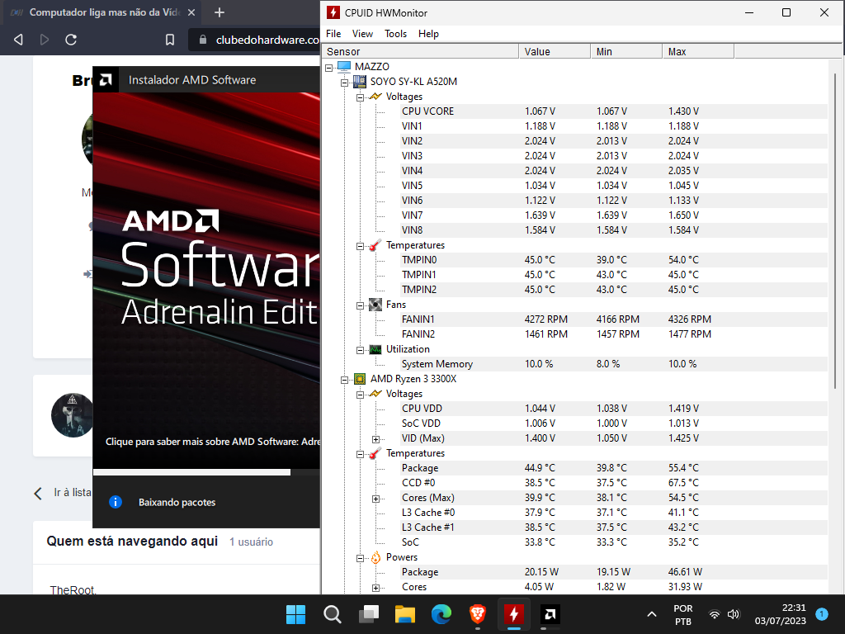
Task: Switch to AMD installer in taskbar
Action: coord(550,614)
